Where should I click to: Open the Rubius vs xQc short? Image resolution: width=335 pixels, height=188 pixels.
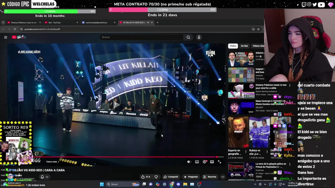259,132
